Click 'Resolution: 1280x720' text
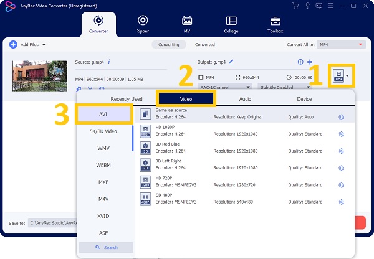The image size is (374, 259). coord(234,185)
